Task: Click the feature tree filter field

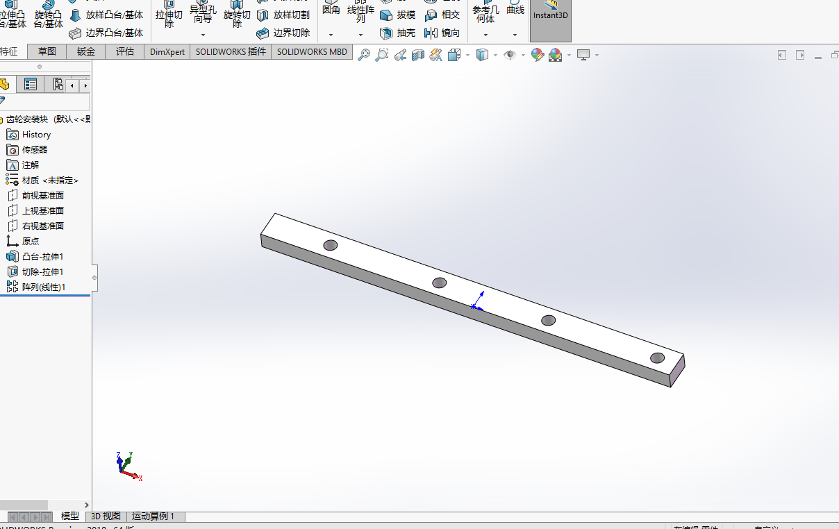Action: click(45, 101)
